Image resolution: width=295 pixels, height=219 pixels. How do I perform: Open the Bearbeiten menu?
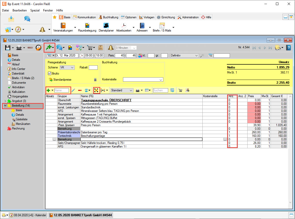pyautogui.click(x=20, y=10)
